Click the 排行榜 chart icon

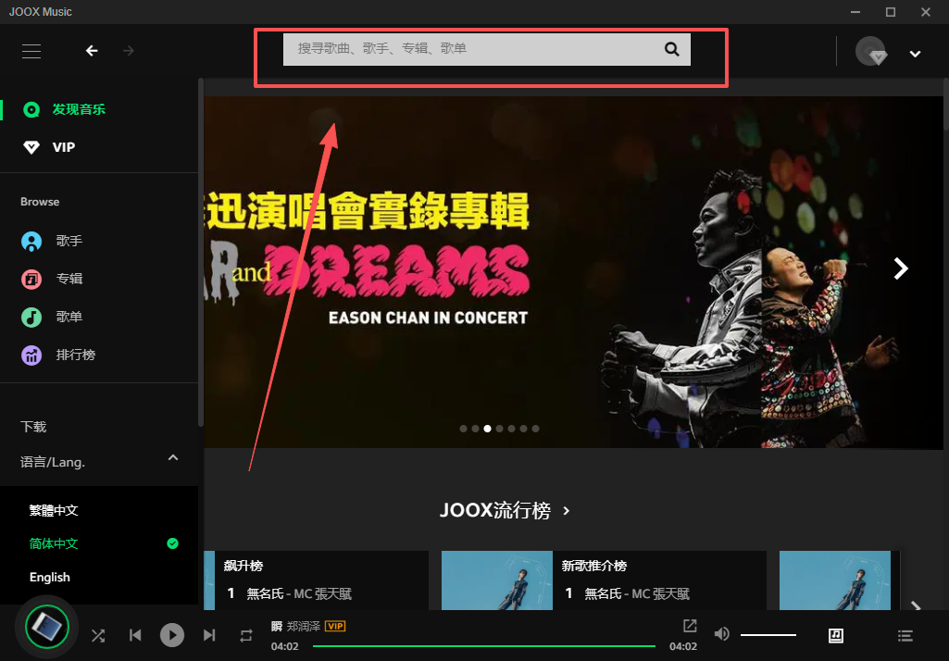pos(31,355)
